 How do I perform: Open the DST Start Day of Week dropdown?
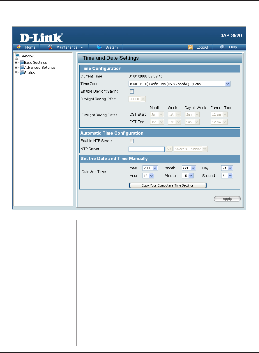click(192, 115)
